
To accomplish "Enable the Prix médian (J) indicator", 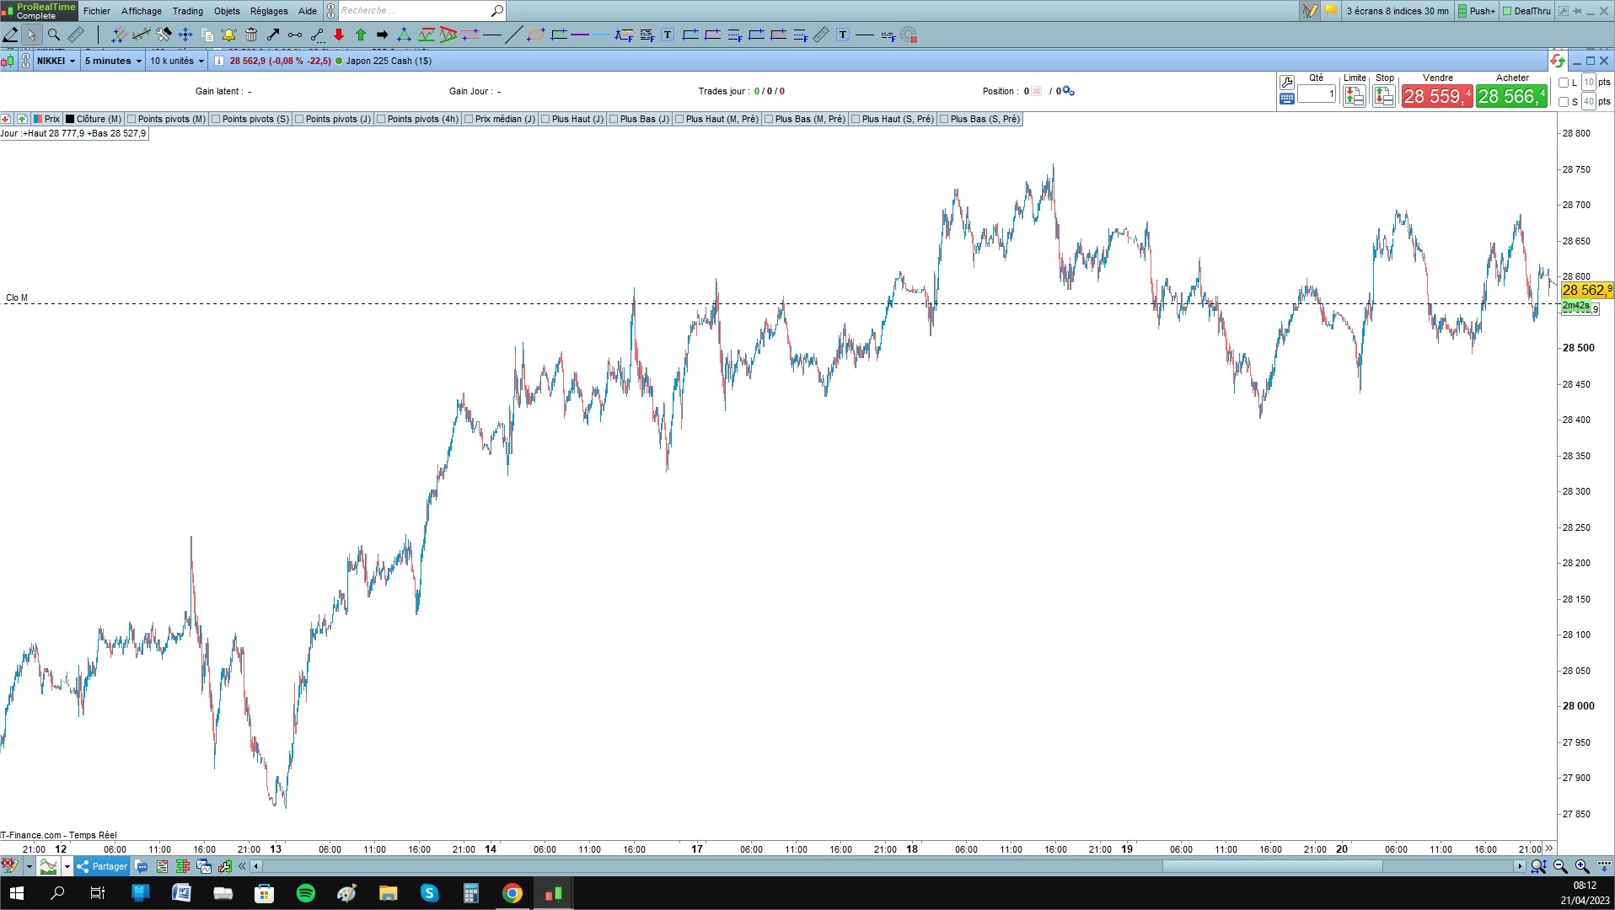I will (469, 119).
